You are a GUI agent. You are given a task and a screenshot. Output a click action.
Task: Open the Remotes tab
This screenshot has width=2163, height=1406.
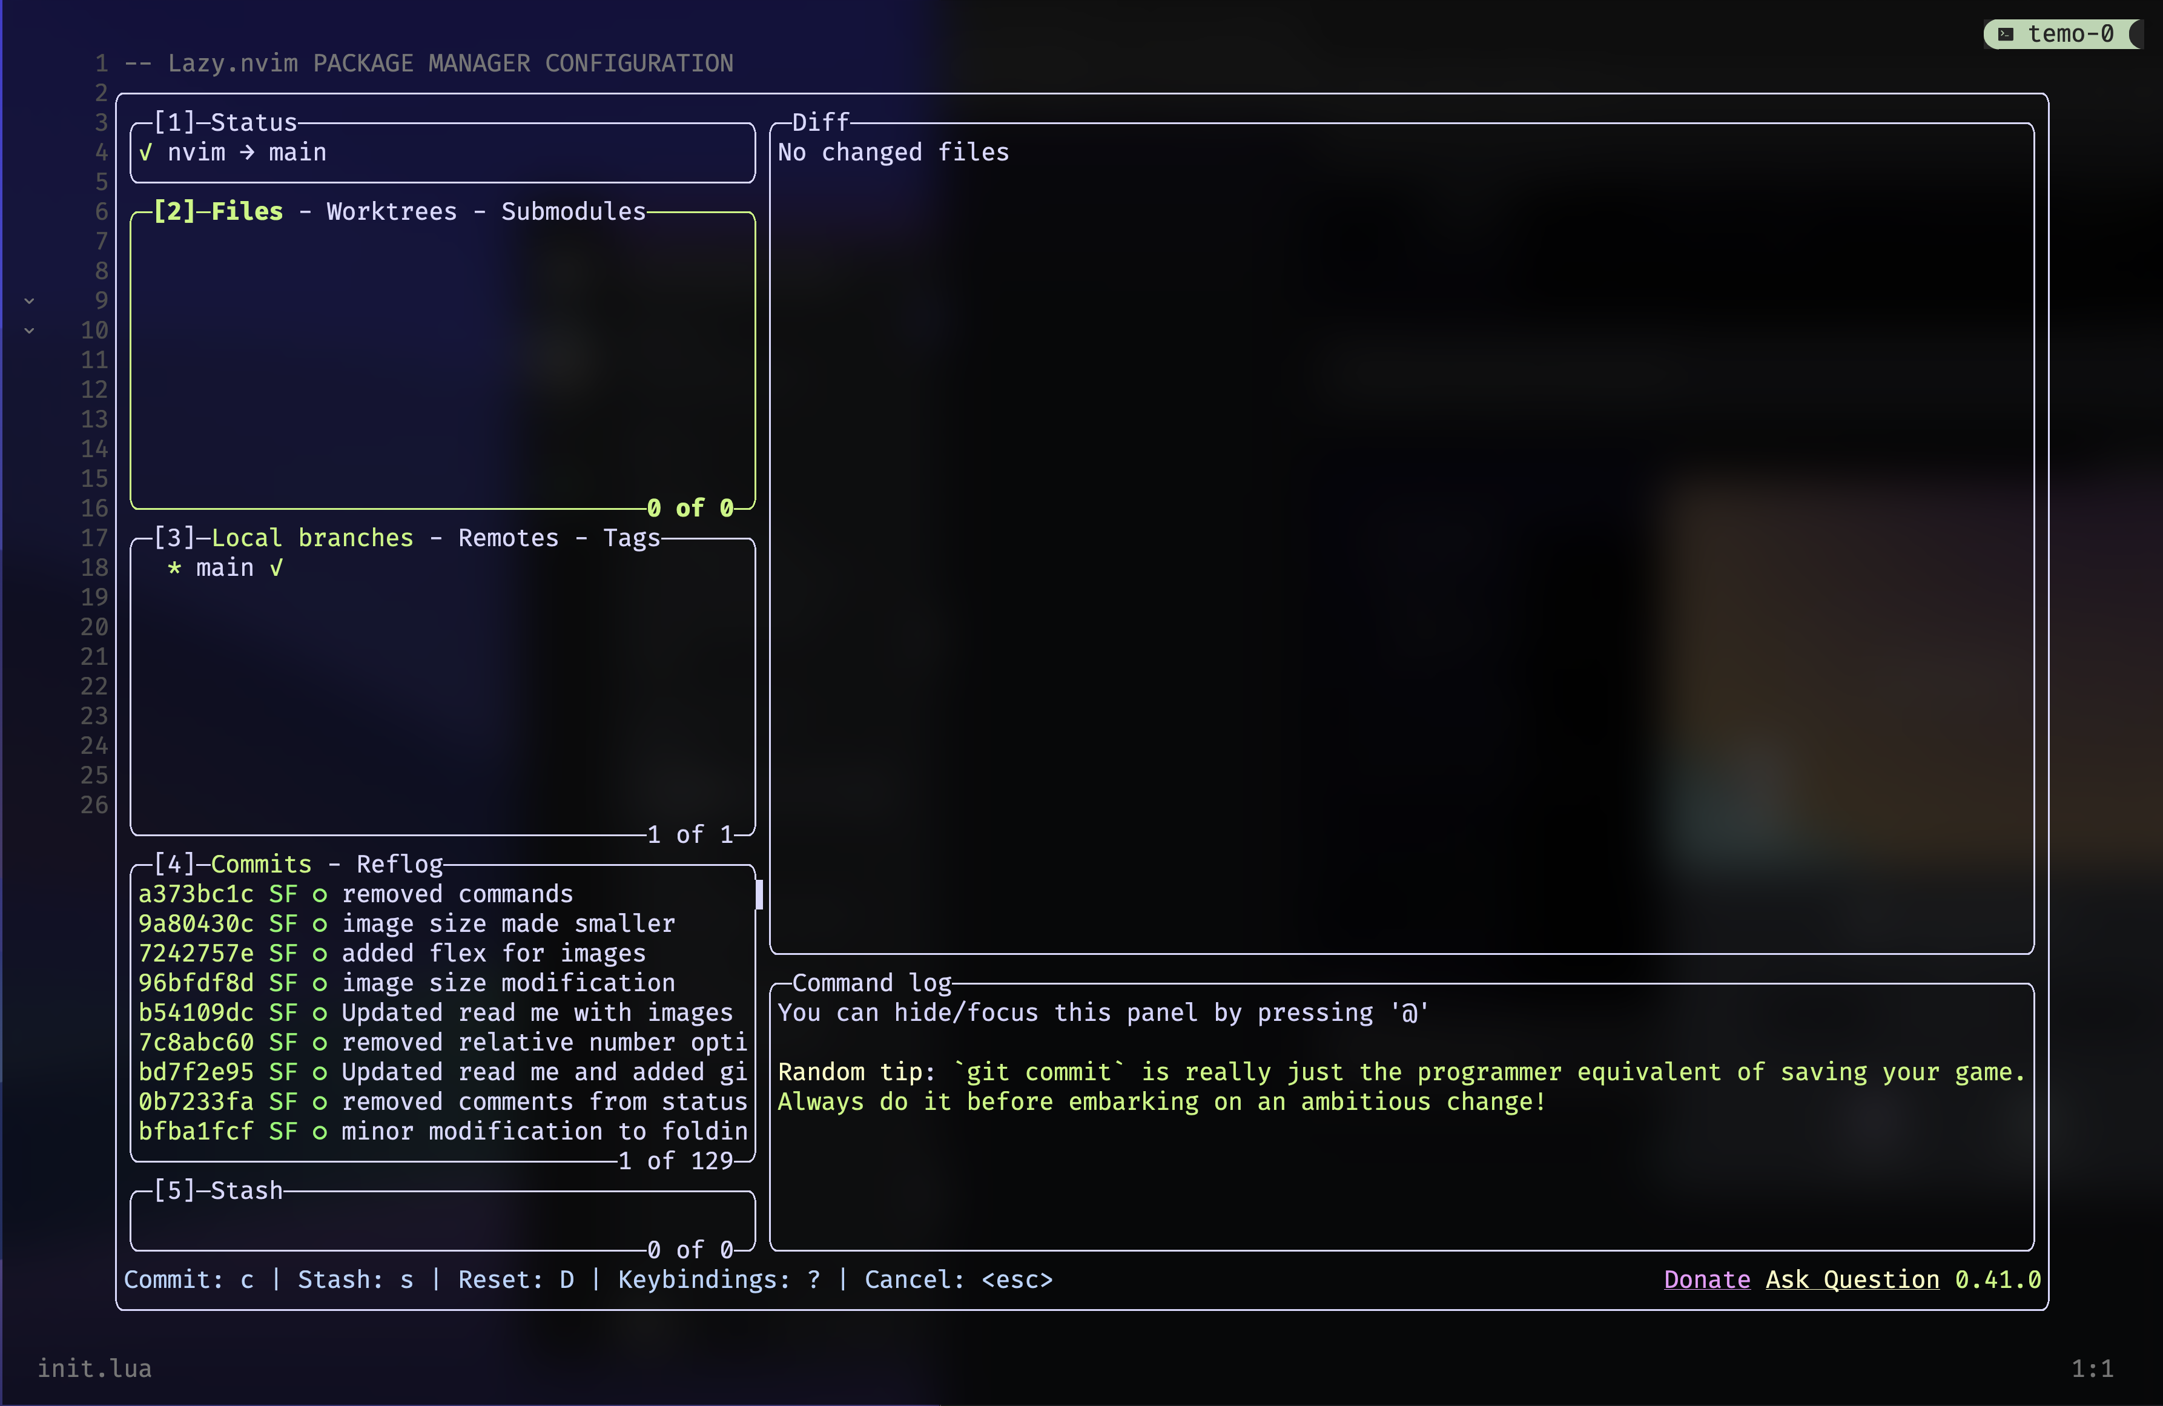coord(508,538)
